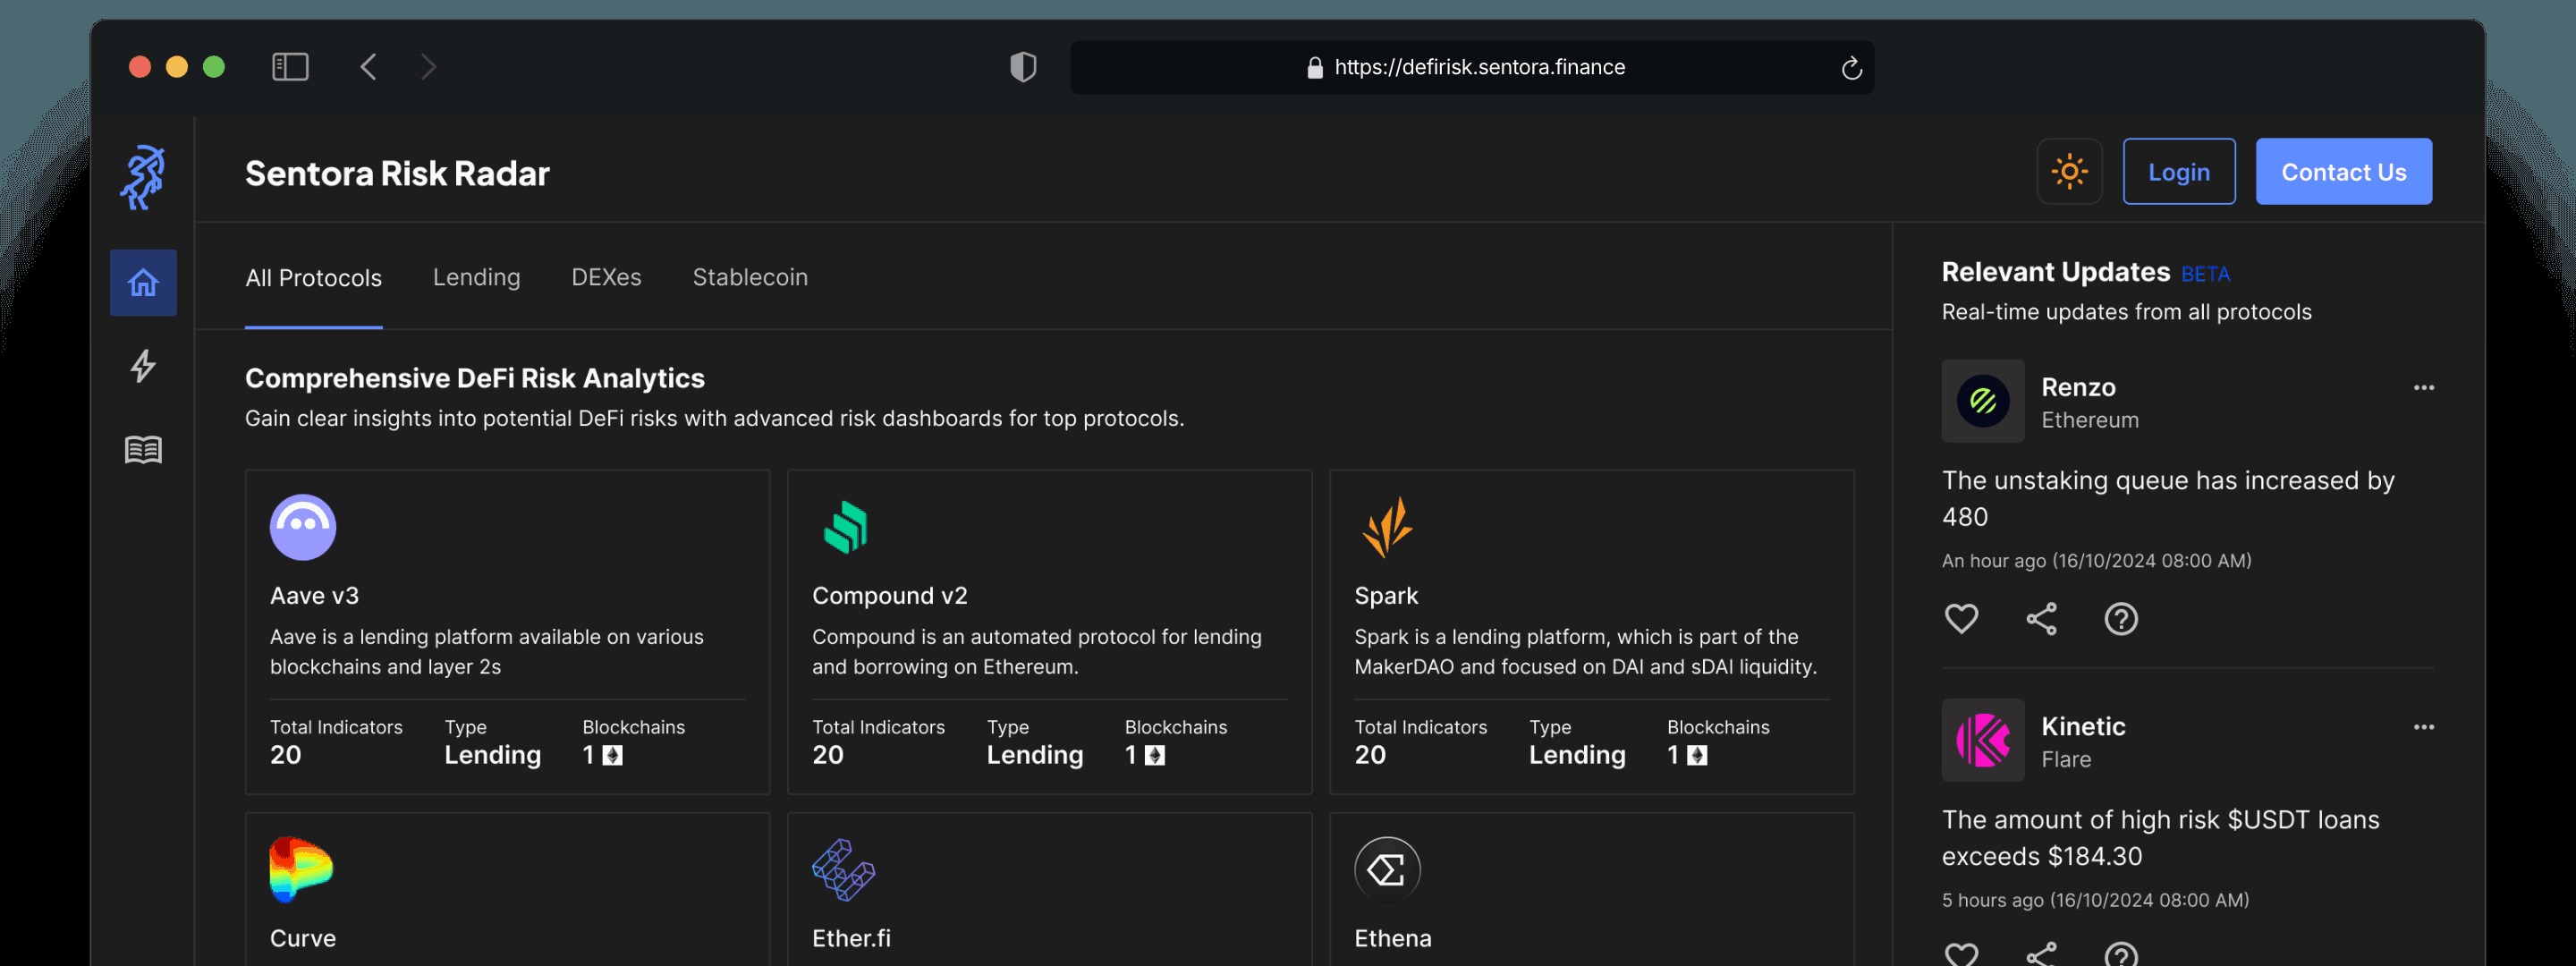The width and height of the screenshot is (2576, 966).
Task: Go back with browser back arrow
Action: point(368,67)
